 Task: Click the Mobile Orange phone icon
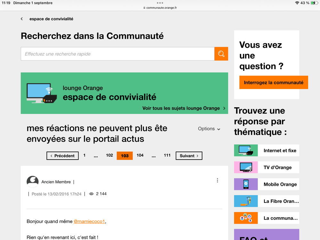click(246, 184)
